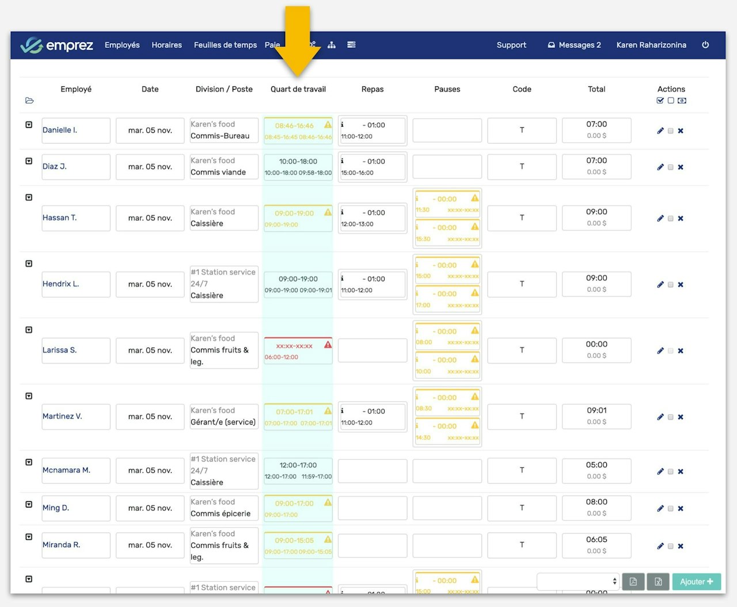Open Messages 2 inbox
This screenshot has height=607, width=737.
(574, 45)
